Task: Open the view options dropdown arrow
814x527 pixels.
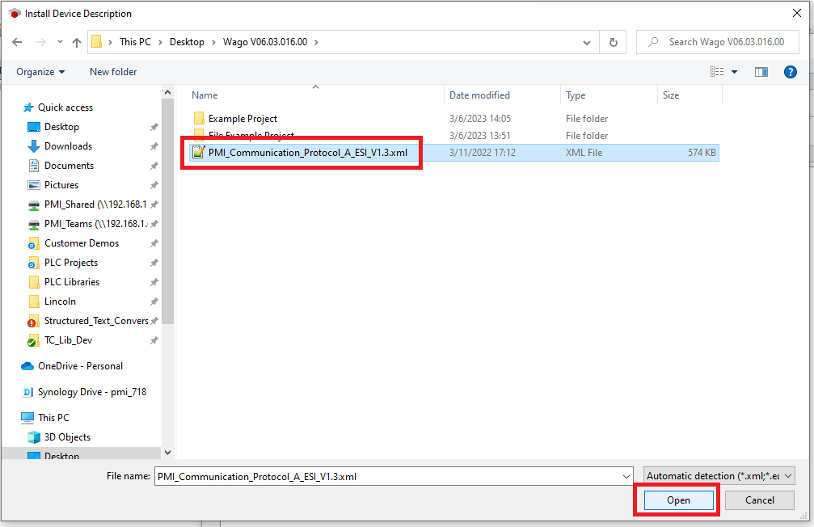Action: tap(734, 72)
